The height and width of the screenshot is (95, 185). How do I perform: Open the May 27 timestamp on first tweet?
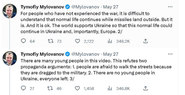[110, 7]
